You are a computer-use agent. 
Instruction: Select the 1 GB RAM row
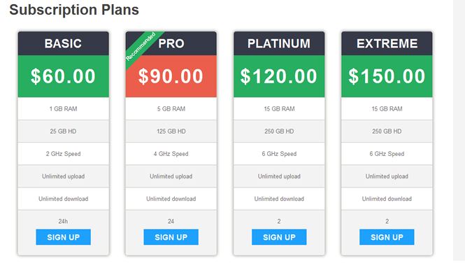click(x=63, y=108)
